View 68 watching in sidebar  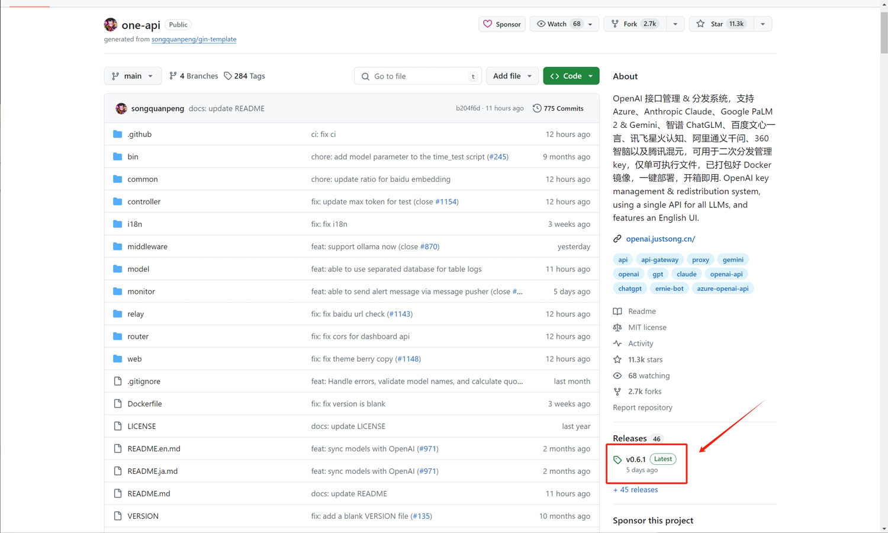[x=642, y=375]
